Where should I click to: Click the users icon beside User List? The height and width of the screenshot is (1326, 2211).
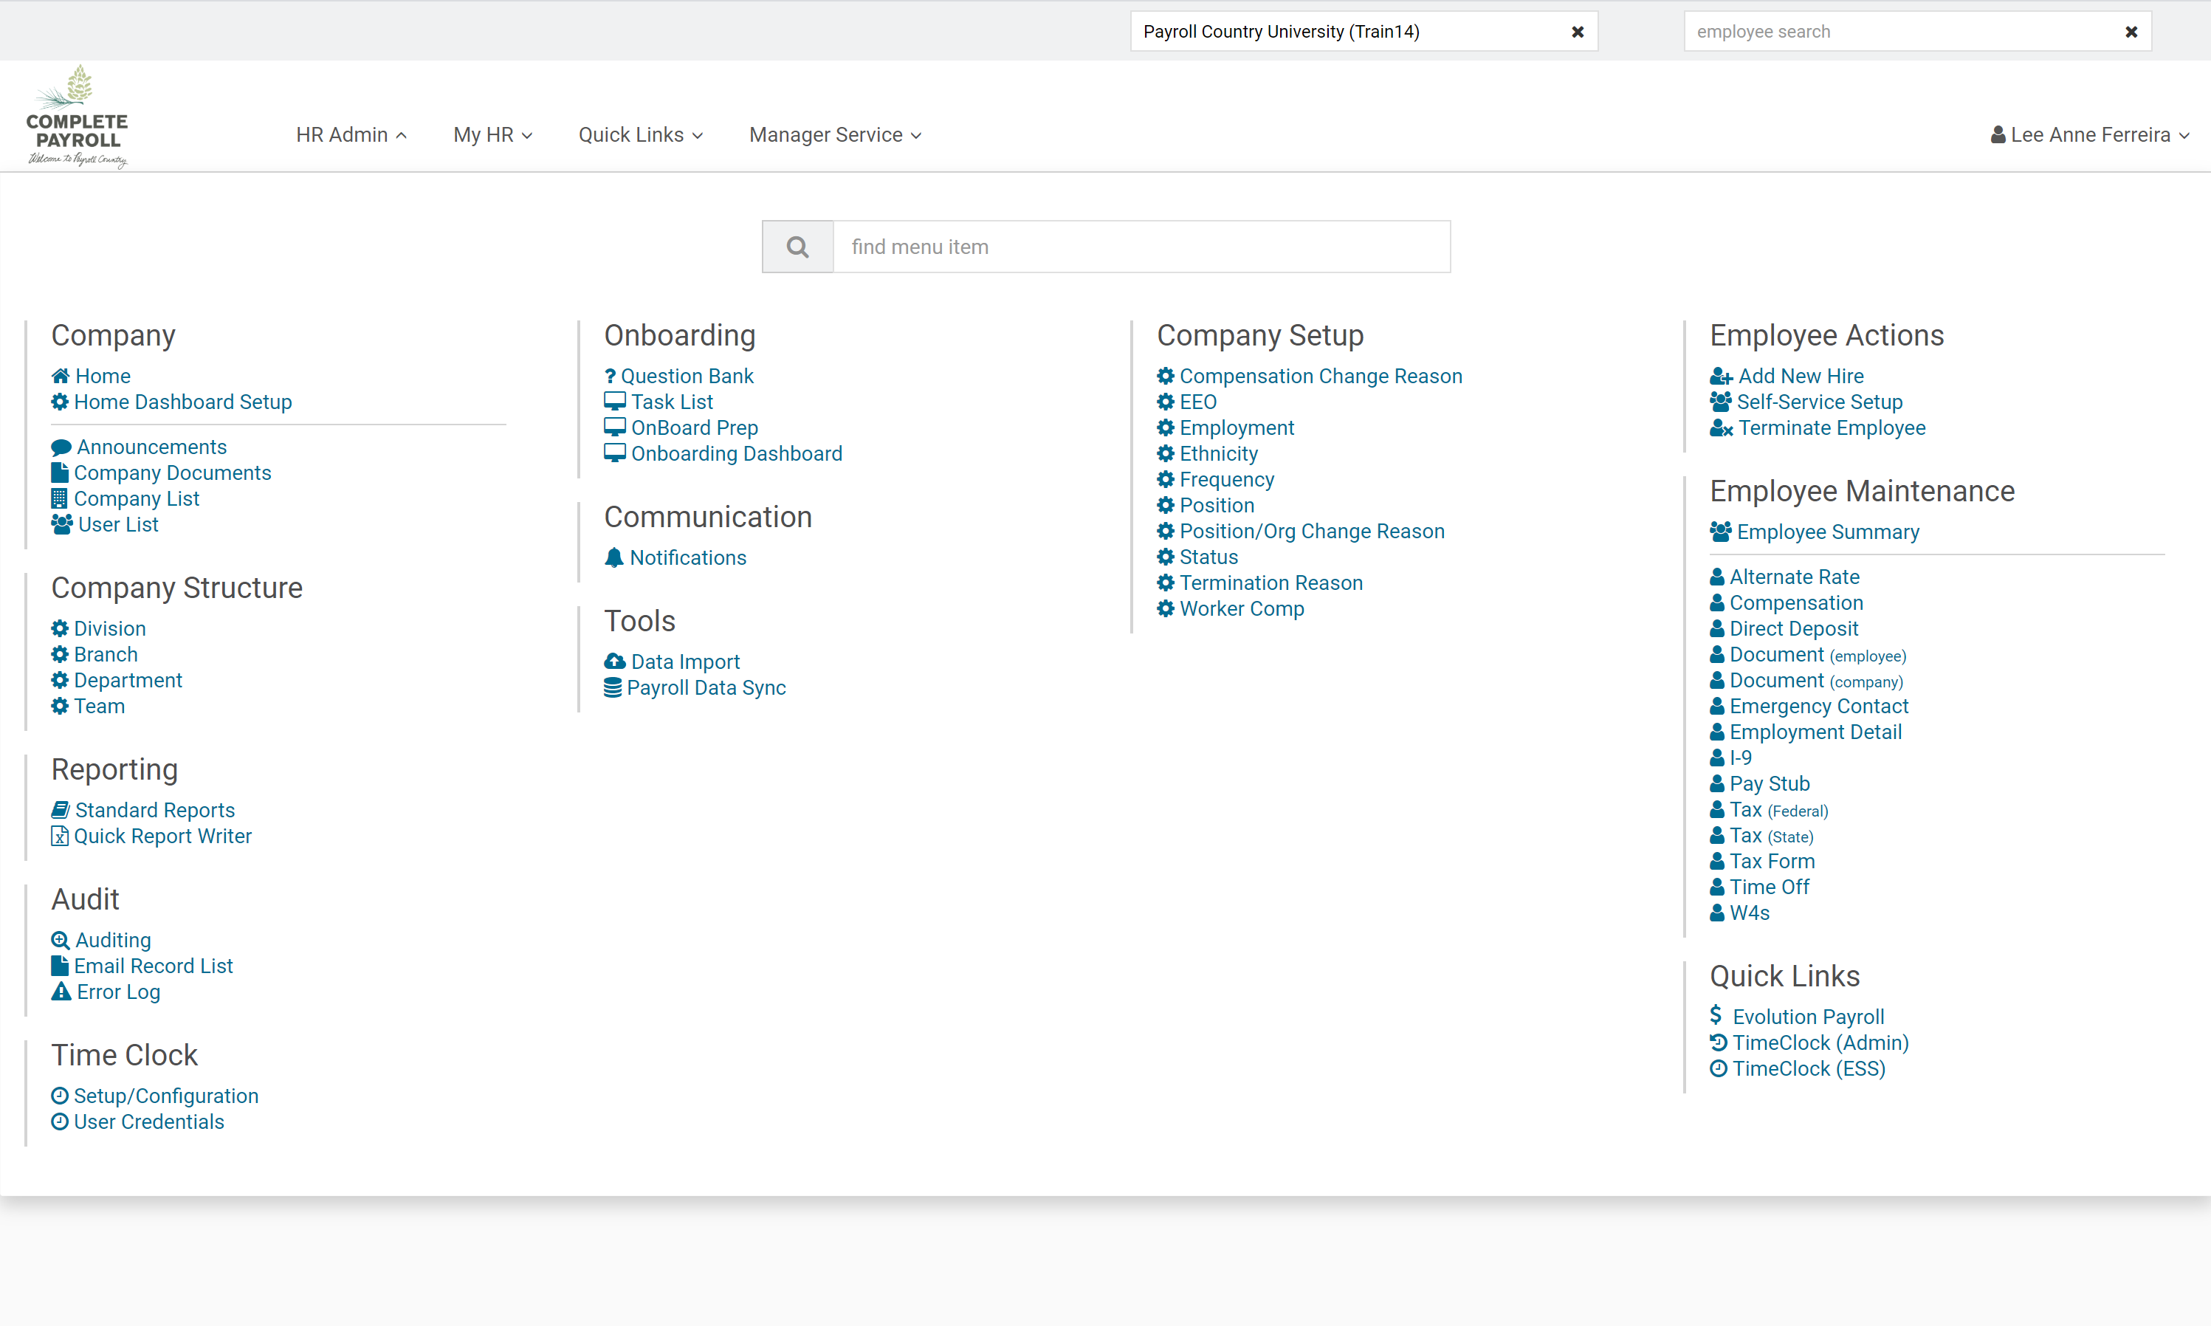pyautogui.click(x=61, y=524)
